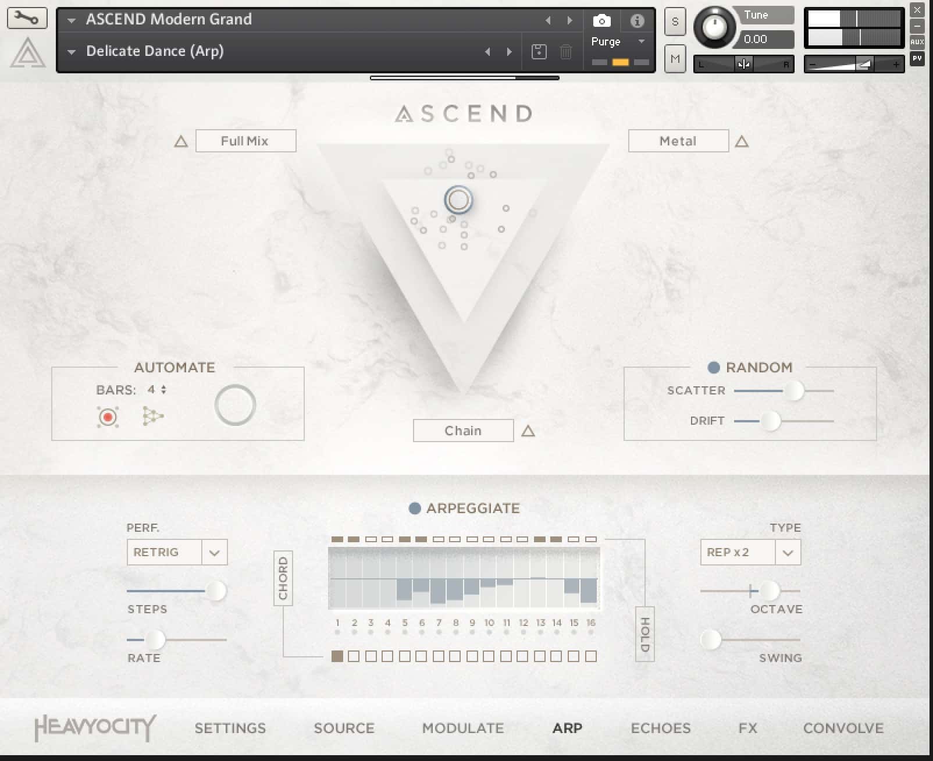The height and width of the screenshot is (761, 933).
Task: Click the Ascend triangle logo icon in the header
Action: 27,52
